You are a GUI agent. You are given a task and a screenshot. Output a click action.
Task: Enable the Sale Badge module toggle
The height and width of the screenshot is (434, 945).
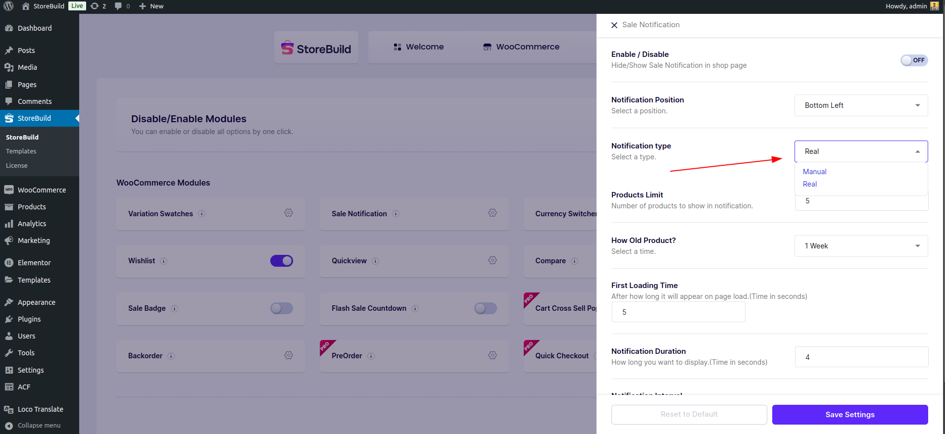[282, 308]
